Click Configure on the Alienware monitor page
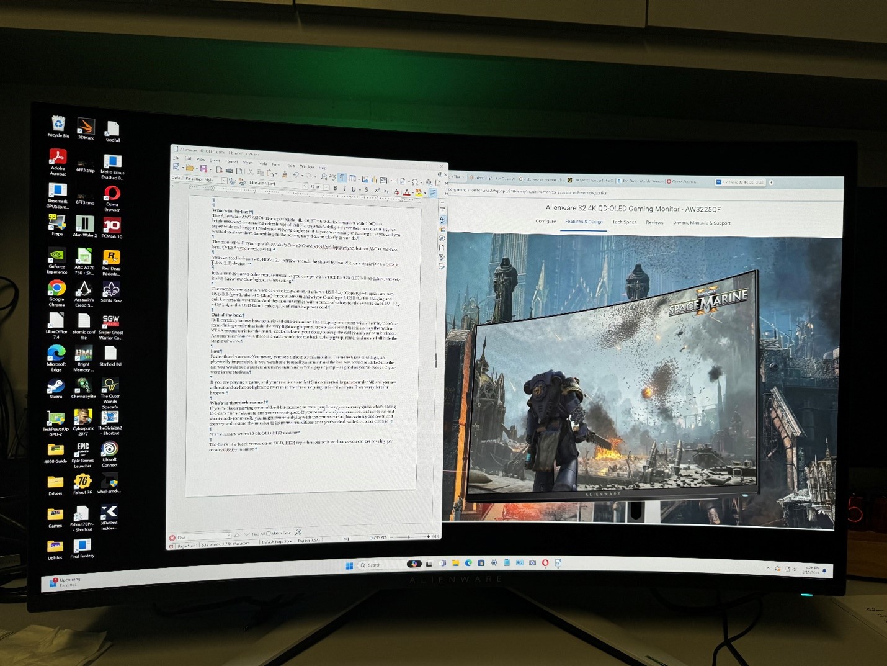The height and width of the screenshot is (666, 887). (x=546, y=222)
